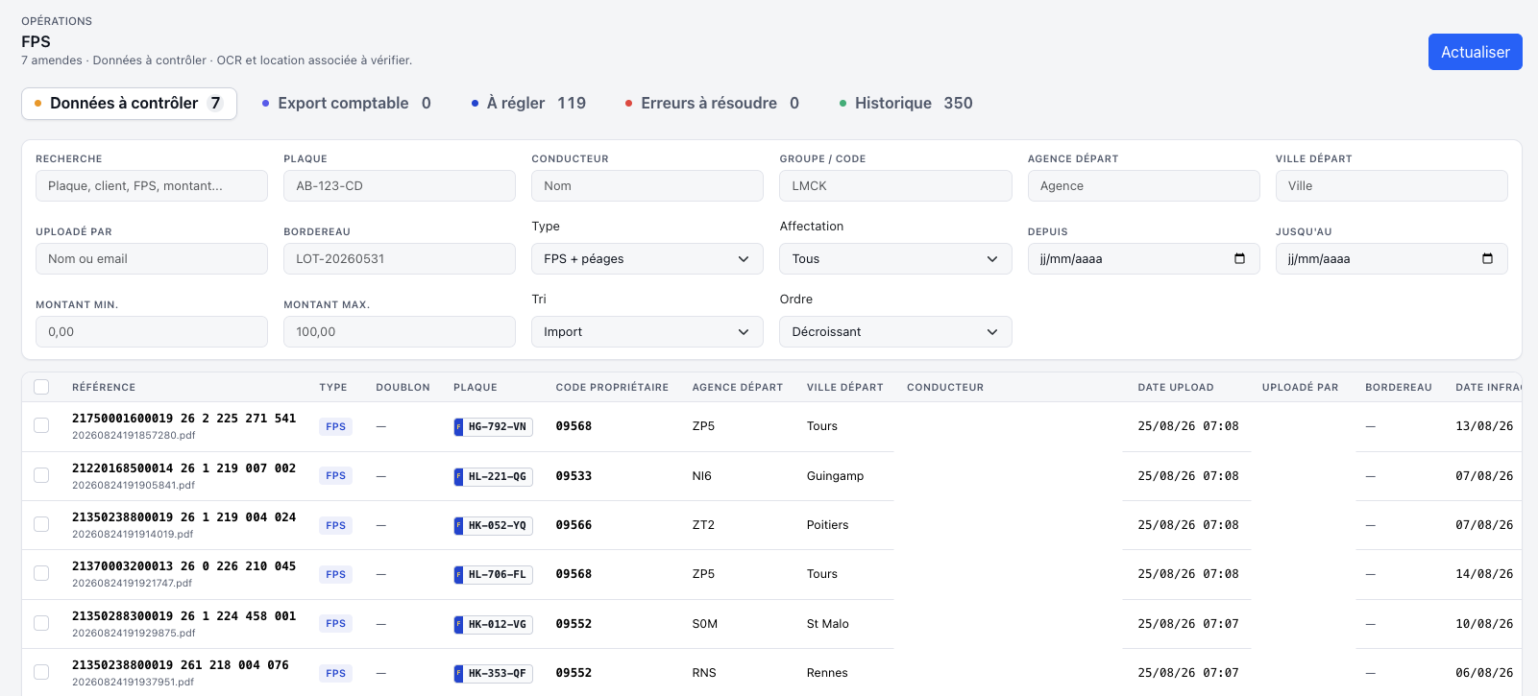Check the row with plate HK-052-YQ

41,524
